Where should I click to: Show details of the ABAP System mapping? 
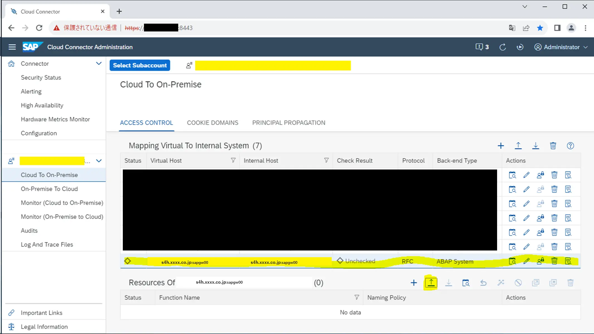pos(568,261)
